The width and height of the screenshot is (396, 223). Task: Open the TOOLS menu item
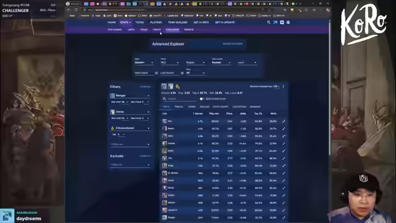tap(139, 22)
